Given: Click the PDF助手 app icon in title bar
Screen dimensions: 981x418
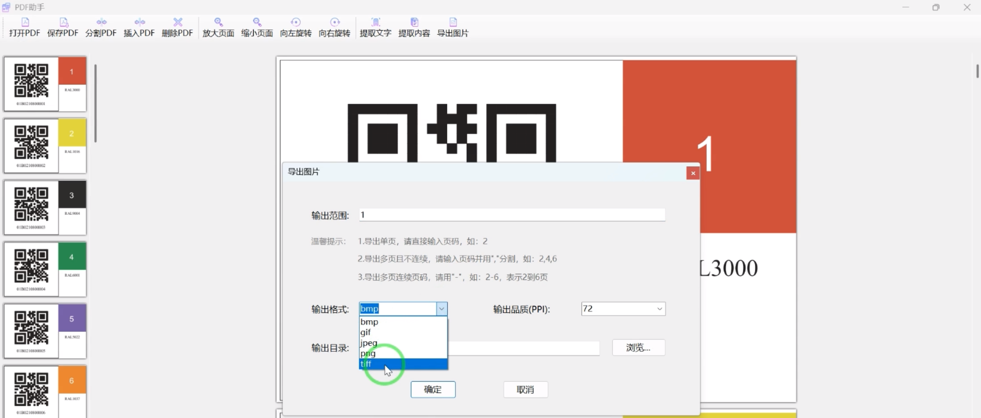Looking at the screenshot, I should point(6,7).
